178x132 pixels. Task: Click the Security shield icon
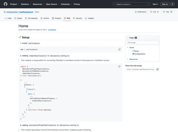[74, 18]
